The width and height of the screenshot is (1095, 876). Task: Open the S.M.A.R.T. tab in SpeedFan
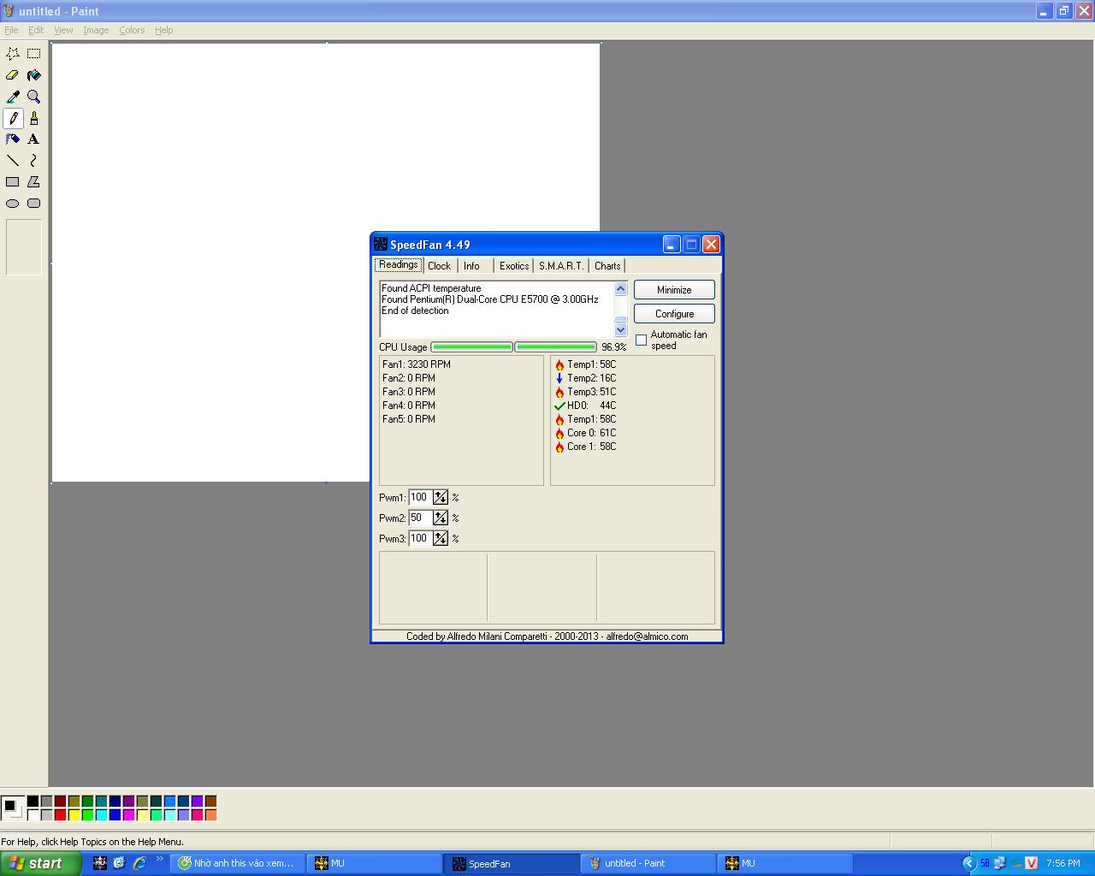[561, 266]
